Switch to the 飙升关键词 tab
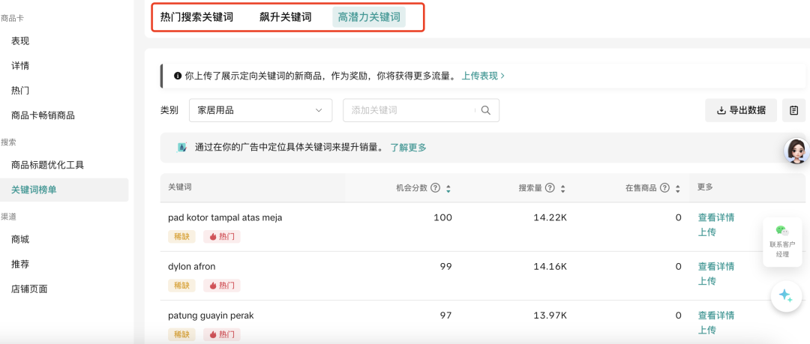 285,17
